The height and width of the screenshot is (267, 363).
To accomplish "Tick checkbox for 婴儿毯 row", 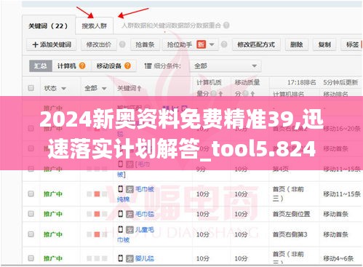I will coord(31,258).
